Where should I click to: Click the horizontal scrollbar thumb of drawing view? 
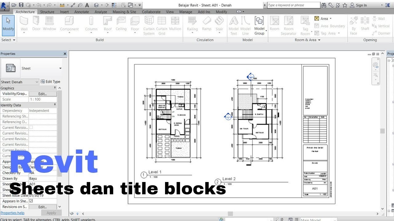[230, 214]
